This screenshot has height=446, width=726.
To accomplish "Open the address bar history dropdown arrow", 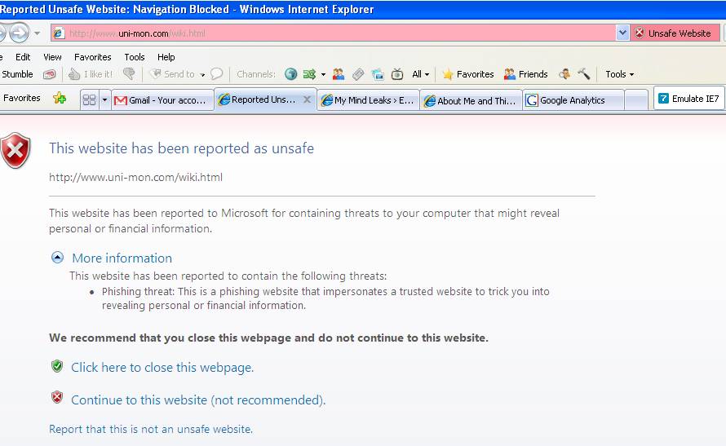I will (622, 33).
